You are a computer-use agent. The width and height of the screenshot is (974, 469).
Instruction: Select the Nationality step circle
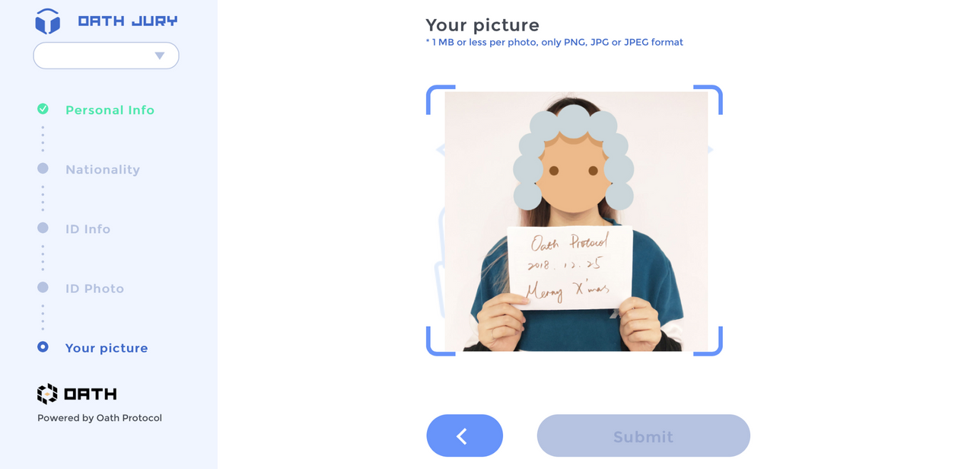tap(43, 168)
